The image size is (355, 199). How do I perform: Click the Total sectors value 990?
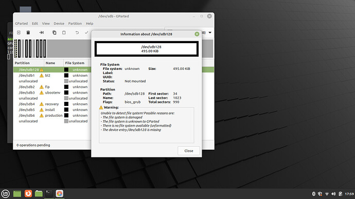(x=176, y=102)
